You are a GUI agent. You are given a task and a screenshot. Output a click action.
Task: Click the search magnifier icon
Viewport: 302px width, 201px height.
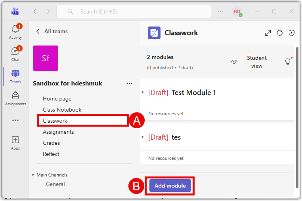point(71,11)
